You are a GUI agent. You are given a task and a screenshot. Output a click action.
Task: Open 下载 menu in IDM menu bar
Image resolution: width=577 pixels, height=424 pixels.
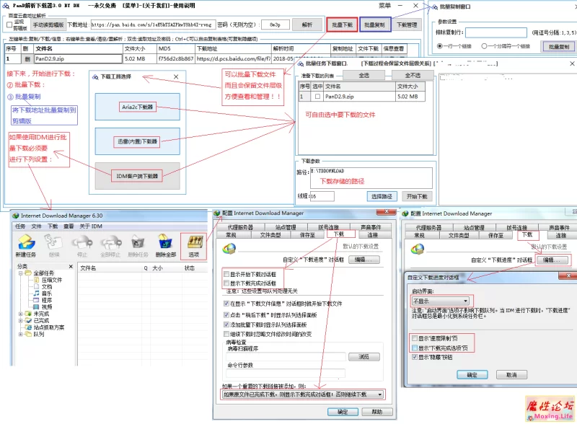[53, 226]
